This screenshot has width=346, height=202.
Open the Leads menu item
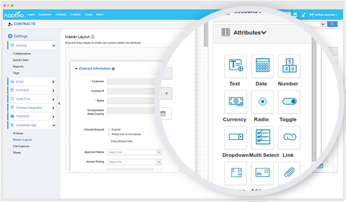pos(31,15)
